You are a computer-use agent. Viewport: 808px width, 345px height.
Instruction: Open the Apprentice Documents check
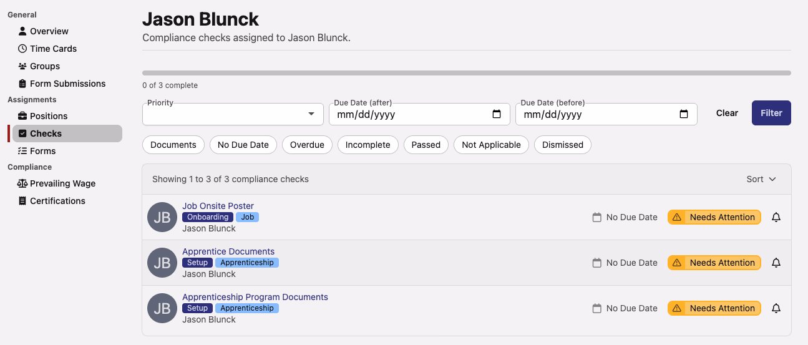coord(228,251)
